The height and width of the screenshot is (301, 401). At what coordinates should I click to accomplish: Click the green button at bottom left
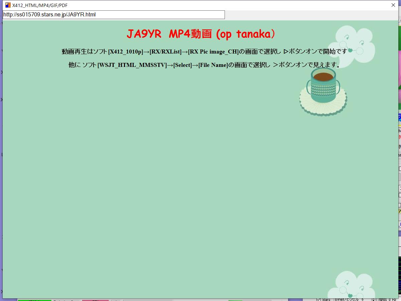pos(34,300)
